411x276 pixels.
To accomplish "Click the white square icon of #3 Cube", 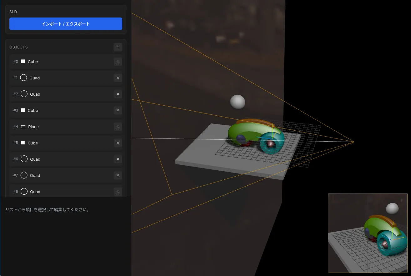I will pyautogui.click(x=23, y=110).
